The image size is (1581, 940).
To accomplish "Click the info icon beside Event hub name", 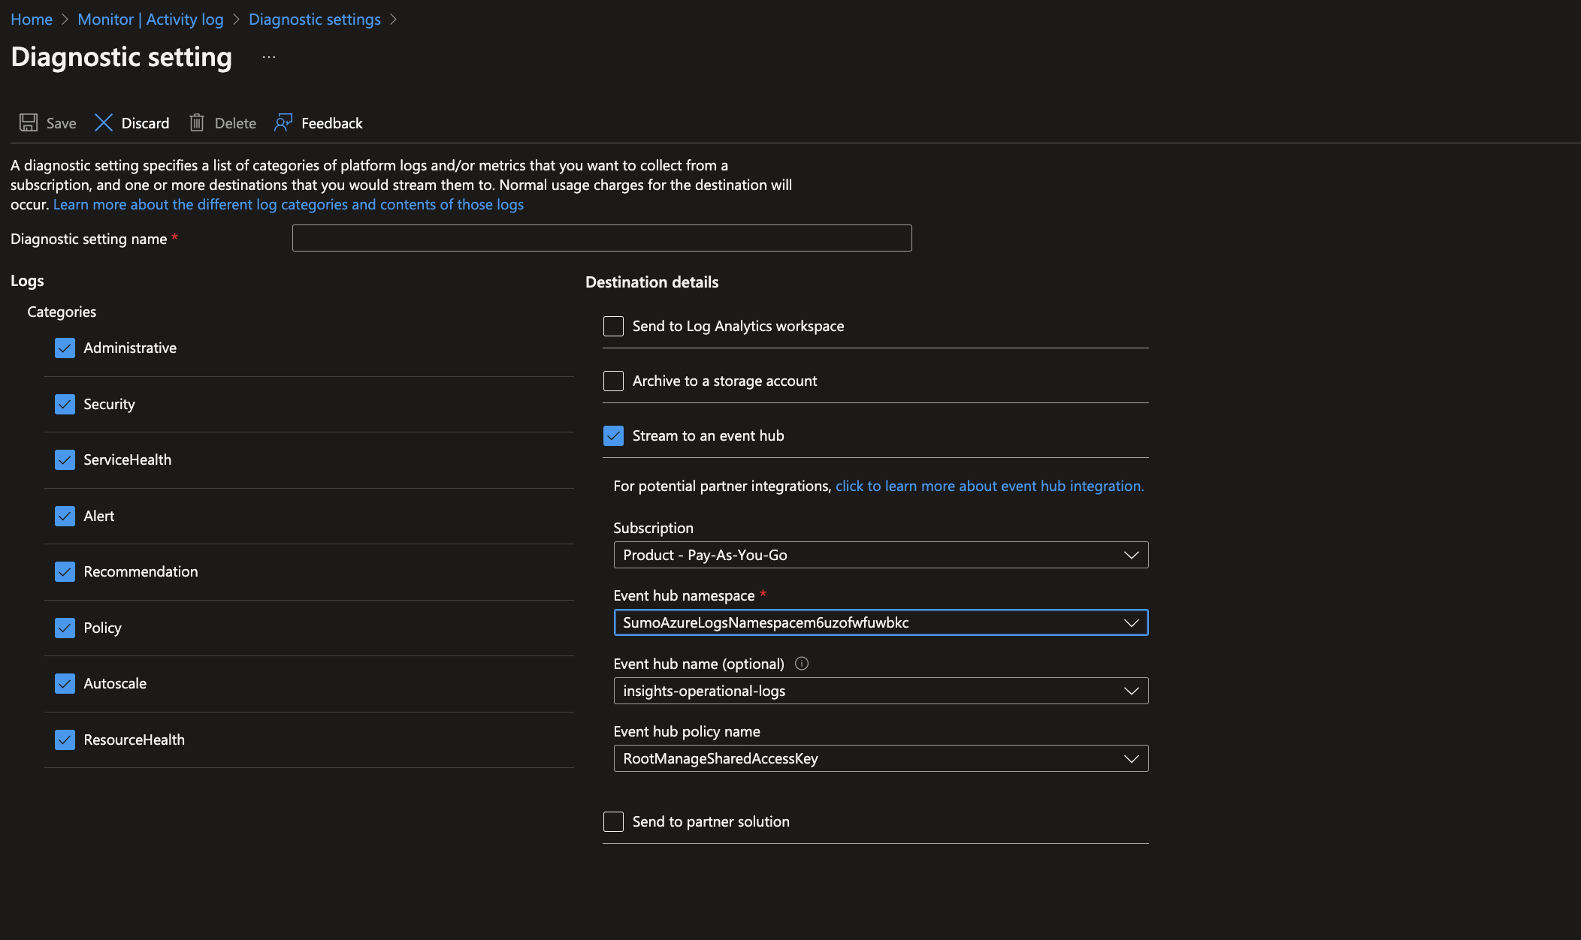I will pos(802,664).
